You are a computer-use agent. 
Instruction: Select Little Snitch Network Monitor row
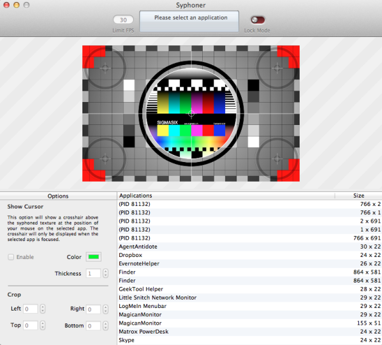249,297
